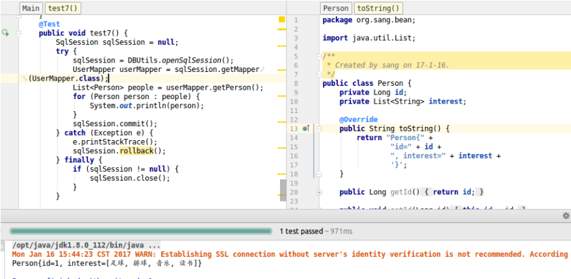Select the Person breadcrumb in the right editor

pyautogui.click(x=336, y=8)
